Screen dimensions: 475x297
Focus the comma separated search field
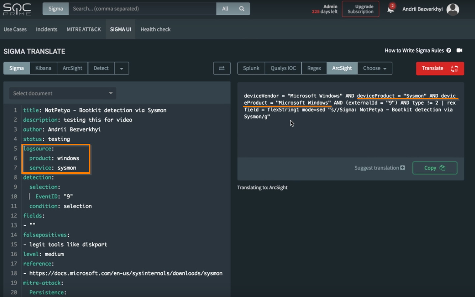coord(142,9)
